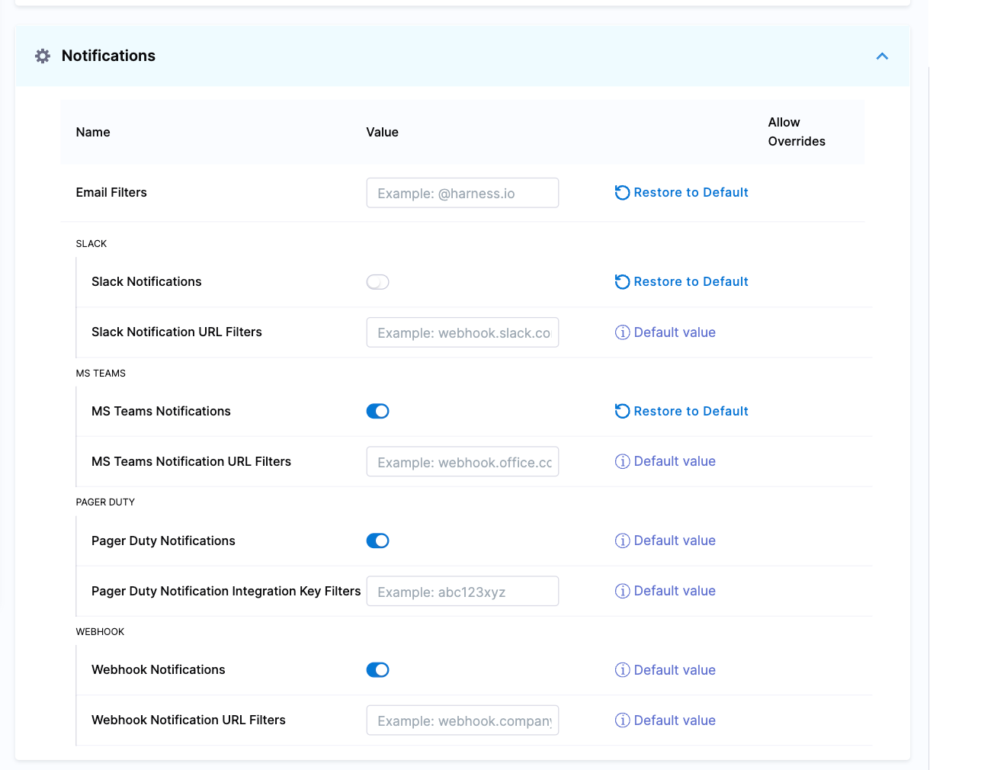Click info icon for Webhook Notifications

click(622, 670)
